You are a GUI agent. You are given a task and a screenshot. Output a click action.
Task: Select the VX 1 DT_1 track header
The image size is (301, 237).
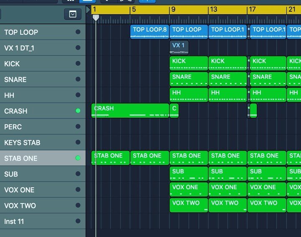click(43, 48)
